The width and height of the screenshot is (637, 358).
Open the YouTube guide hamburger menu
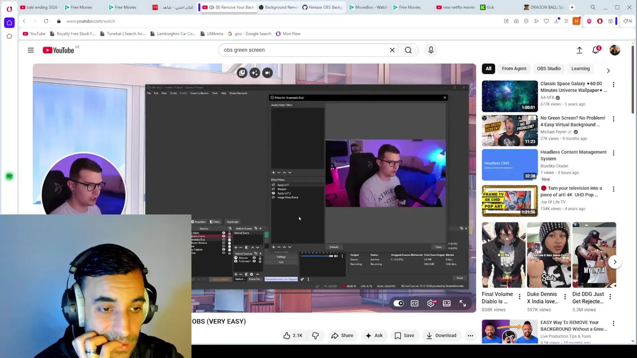tap(31, 50)
